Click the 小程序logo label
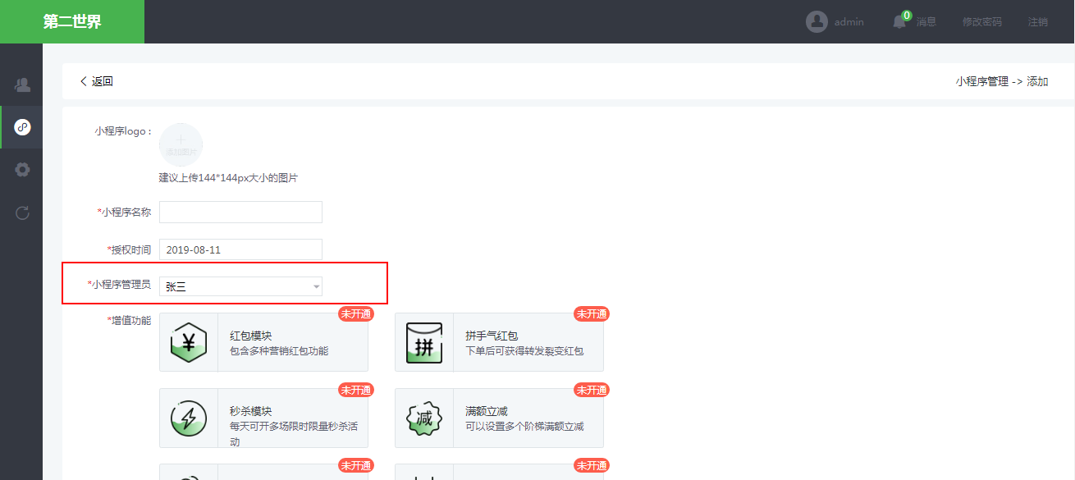The width and height of the screenshot is (1075, 480). [x=123, y=130]
